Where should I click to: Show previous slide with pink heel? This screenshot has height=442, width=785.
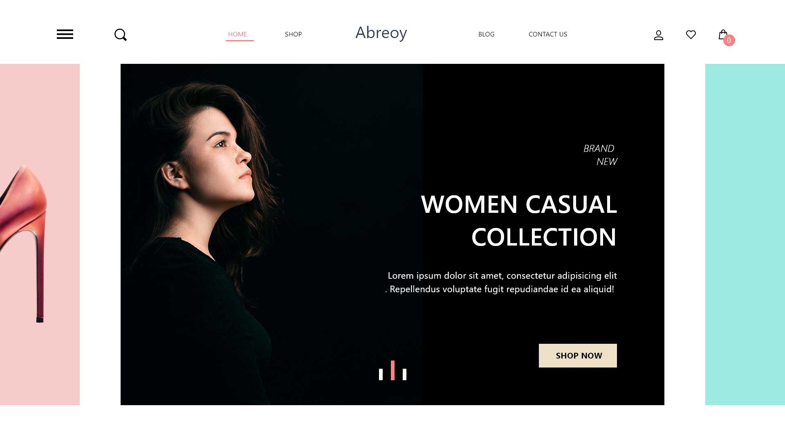[40, 235]
